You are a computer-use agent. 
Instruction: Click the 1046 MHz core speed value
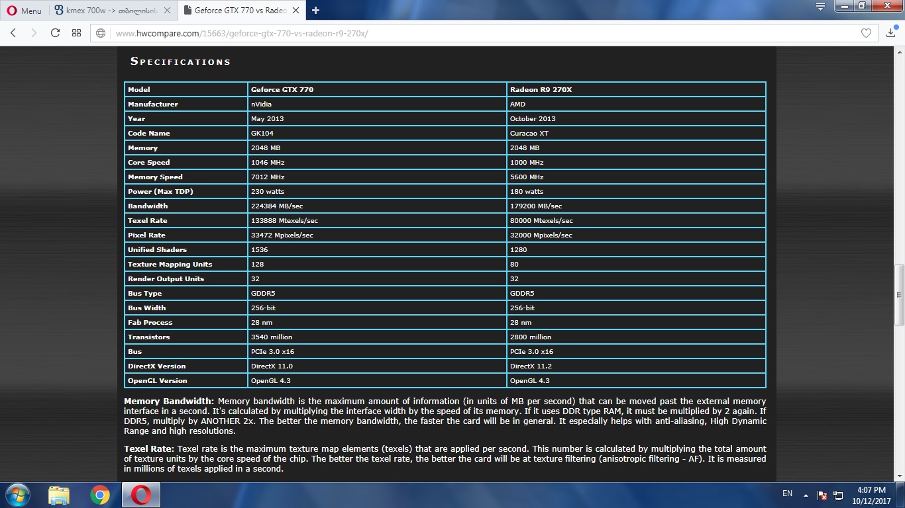point(268,162)
